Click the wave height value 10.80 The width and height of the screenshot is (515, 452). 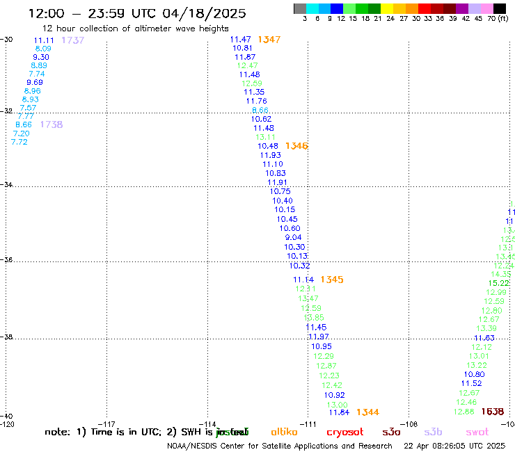(475, 374)
